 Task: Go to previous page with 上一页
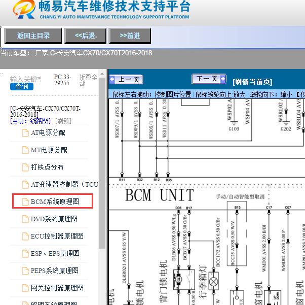[126, 79]
